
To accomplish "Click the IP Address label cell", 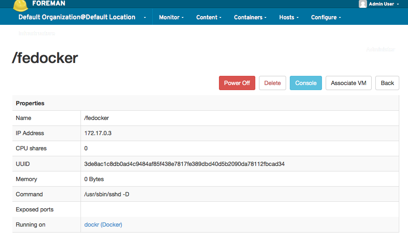I will coord(46,133).
